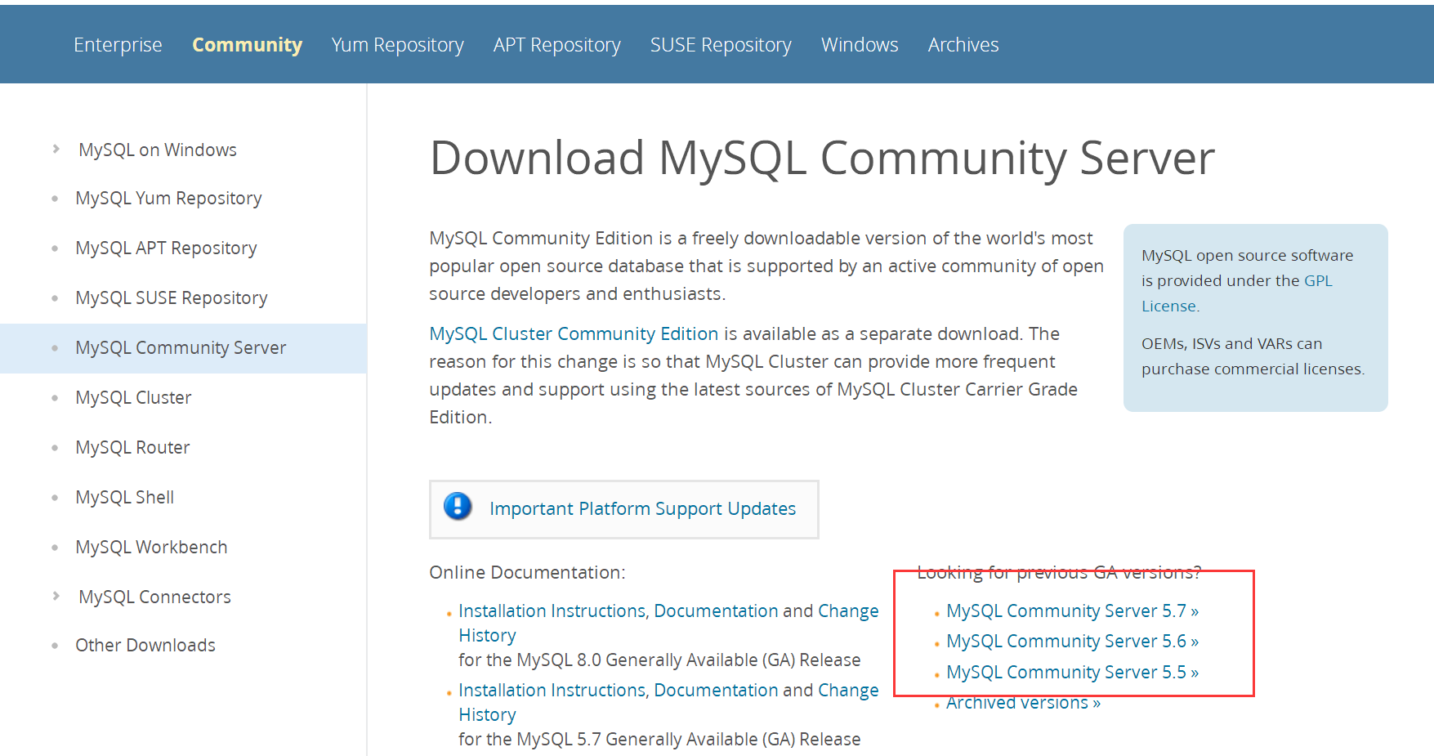Open the APT Repository tab

[x=557, y=45]
